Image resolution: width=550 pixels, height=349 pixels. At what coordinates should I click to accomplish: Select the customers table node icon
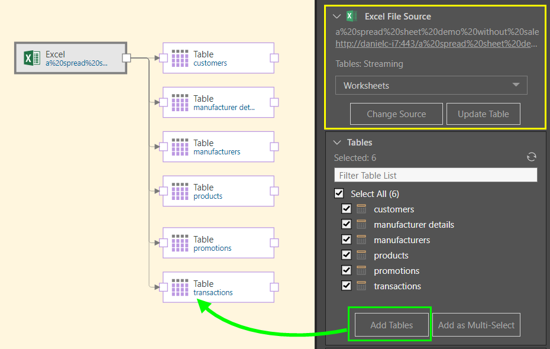tap(180, 58)
